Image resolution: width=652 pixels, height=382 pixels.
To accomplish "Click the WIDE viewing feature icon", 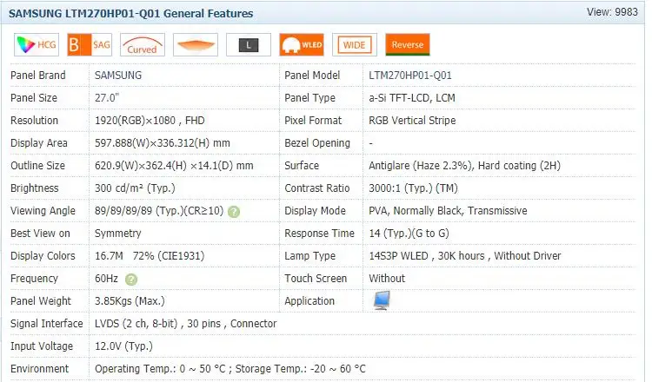I will tap(355, 44).
